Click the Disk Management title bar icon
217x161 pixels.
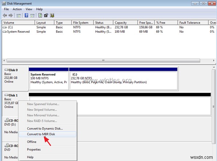[4, 4]
